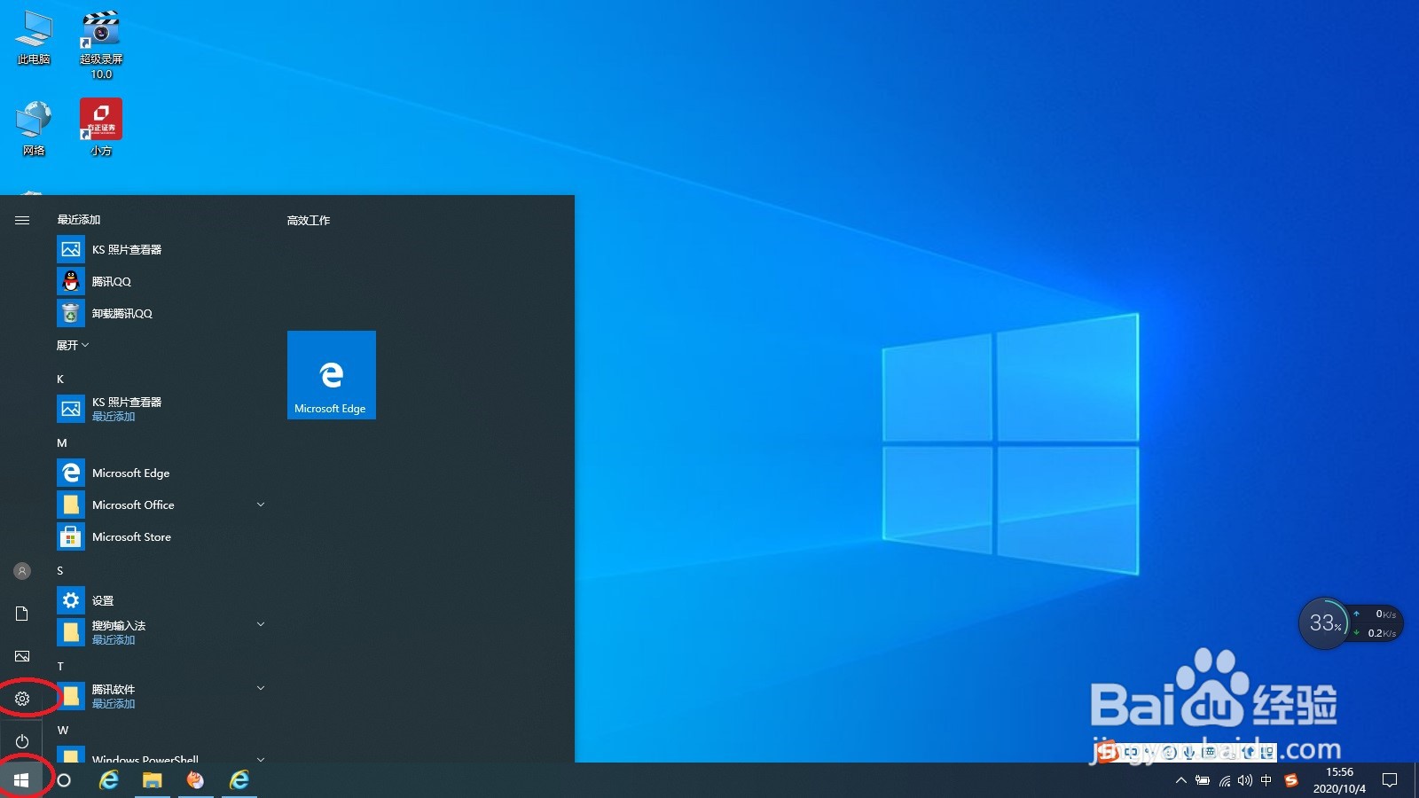Screen dimensions: 1419x798
Task: Launch Microsoft Store from Start menu
Action: (x=131, y=536)
